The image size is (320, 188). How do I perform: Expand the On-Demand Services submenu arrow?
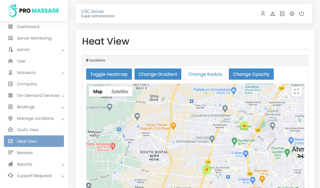click(63, 96)
